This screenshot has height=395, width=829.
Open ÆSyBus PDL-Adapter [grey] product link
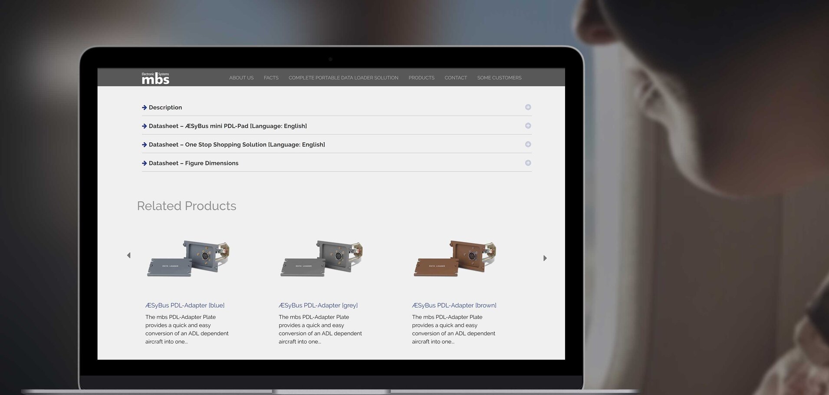click(x=318, y=306)
